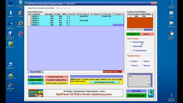This screenshot has height=103, width=183.
Task: Open the PRO100 3D Mutfak shortcut
Action: click(11, 35)
